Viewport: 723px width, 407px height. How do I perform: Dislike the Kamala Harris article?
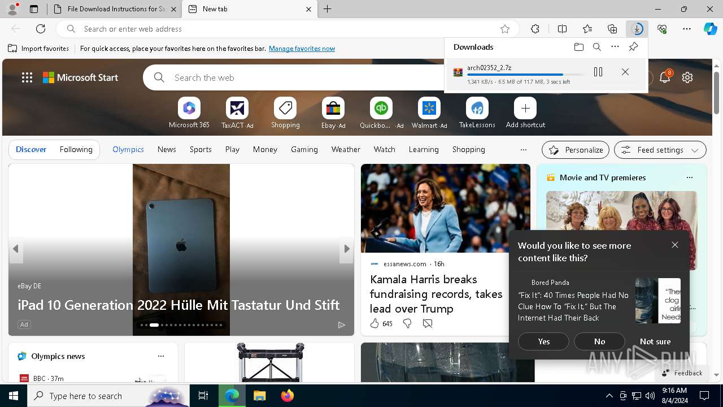[407, 323]
